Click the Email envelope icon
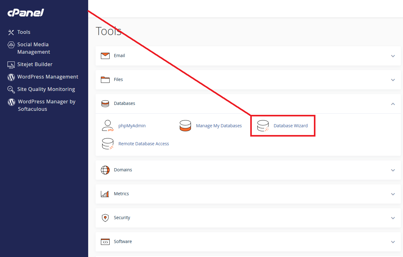The width and height of the screenshot is (403, 257). pos(105,56)
